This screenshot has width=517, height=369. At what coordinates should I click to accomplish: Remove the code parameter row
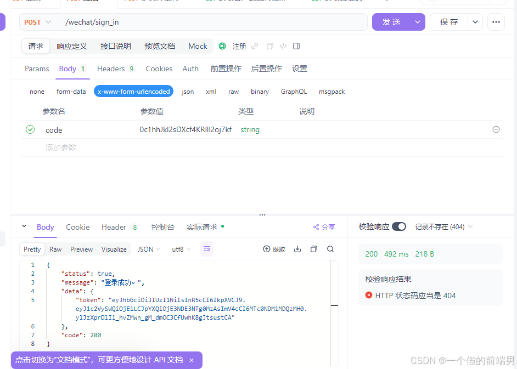coord(496,129)
